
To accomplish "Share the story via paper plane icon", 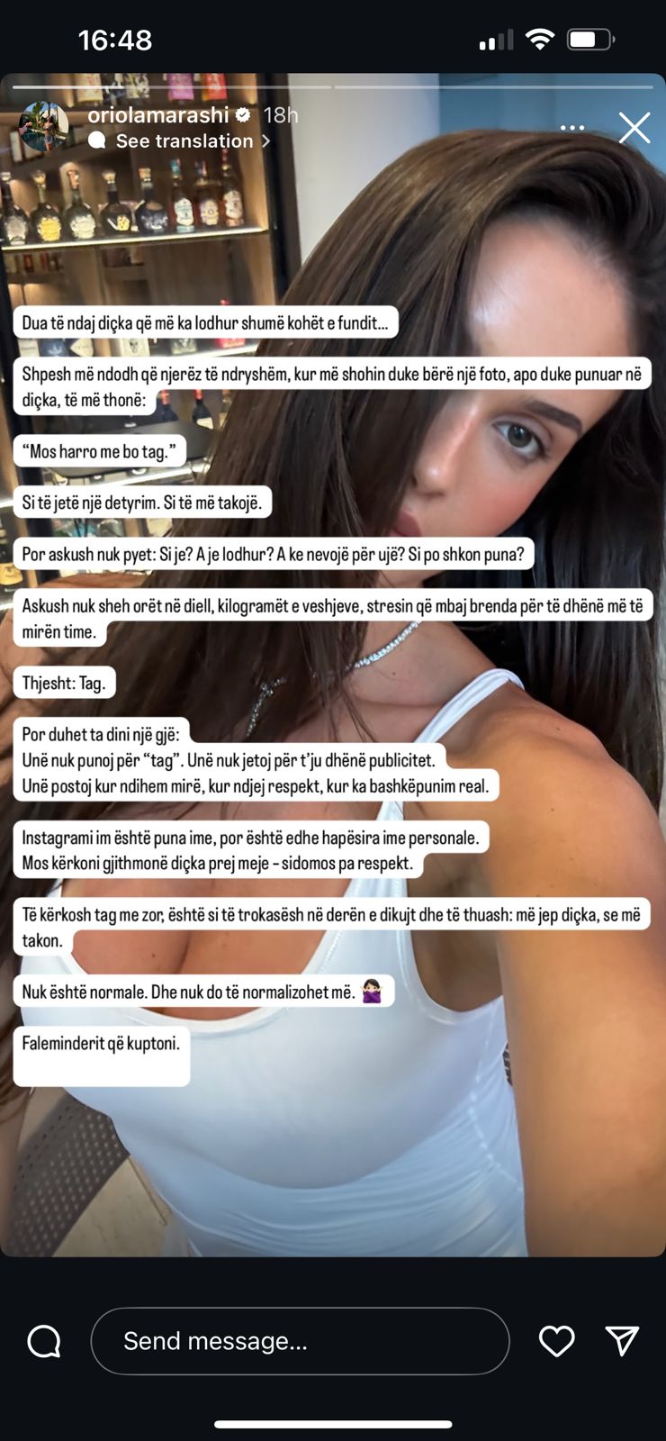I will (622, 1340).
